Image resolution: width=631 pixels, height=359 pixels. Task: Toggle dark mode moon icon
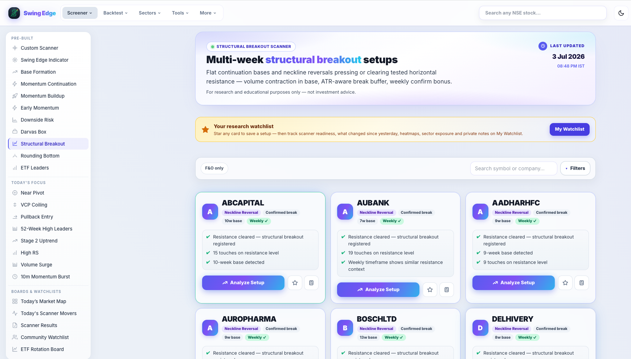coord(621,13)
